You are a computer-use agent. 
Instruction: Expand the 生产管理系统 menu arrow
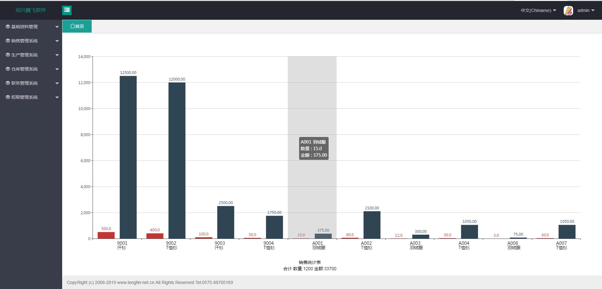coord(57,55)
